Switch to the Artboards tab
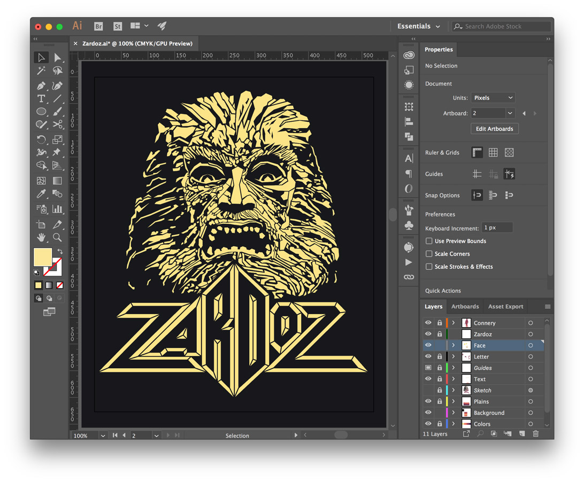Screen dimensions: 584x482 click(465, 306)
